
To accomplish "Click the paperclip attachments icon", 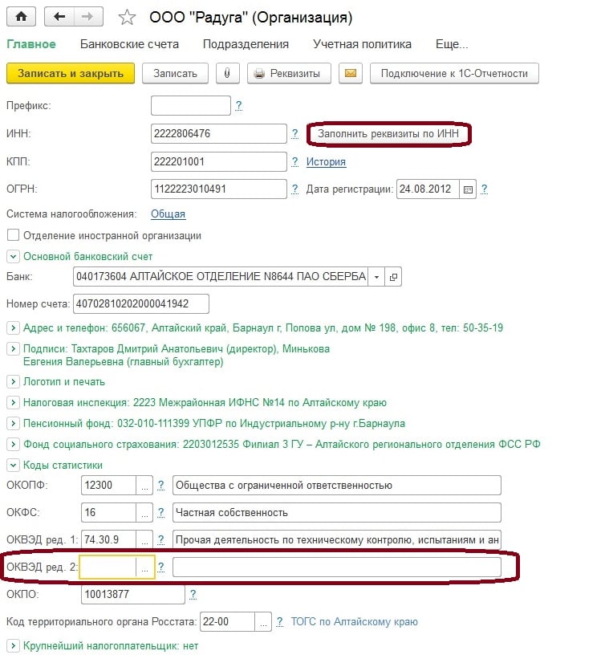I will [228, 73].
